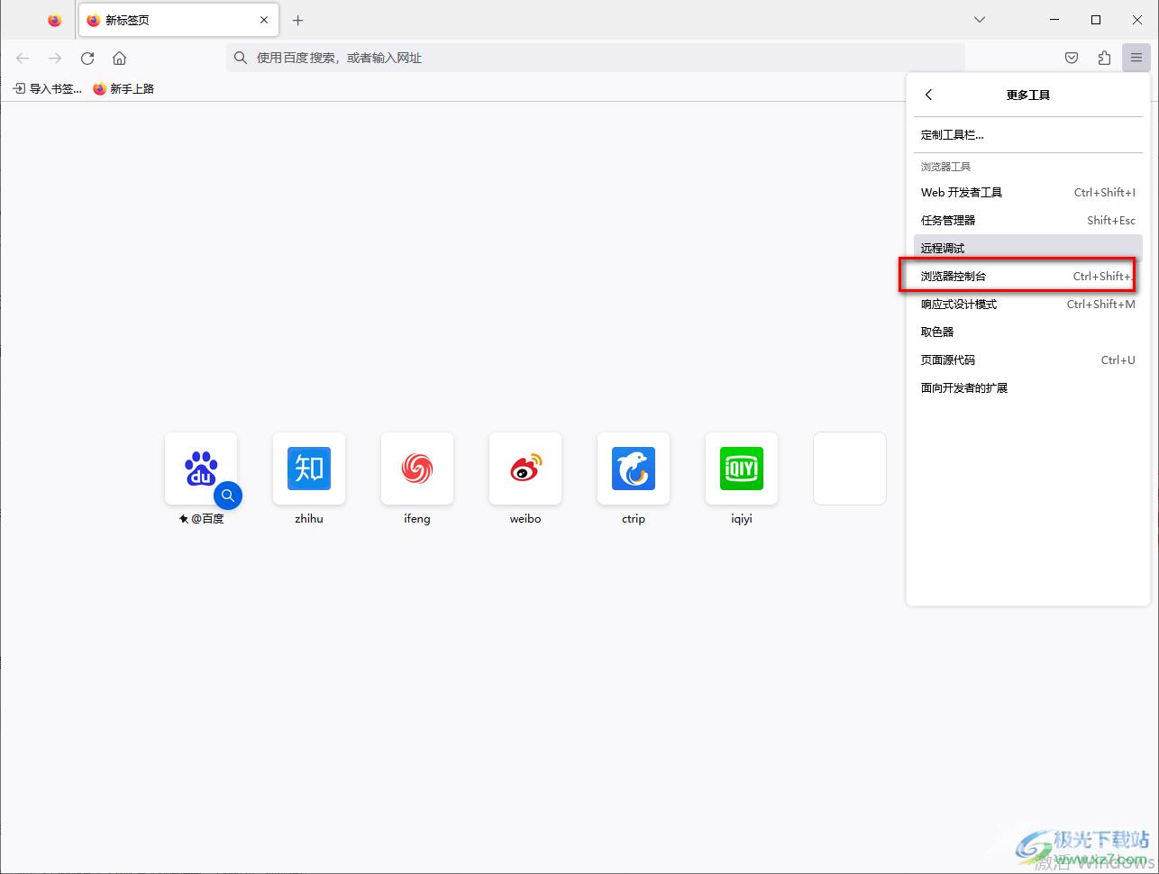Open the zhihu shortcut tile
1159x874 pixels.
pos(309,469)
